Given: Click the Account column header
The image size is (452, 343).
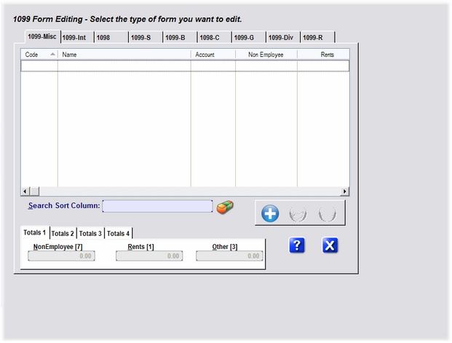Looking at the screenshot, I should 213,55.
